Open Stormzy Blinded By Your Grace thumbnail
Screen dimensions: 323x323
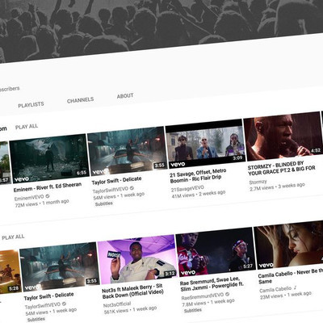[x=283, y=136]
